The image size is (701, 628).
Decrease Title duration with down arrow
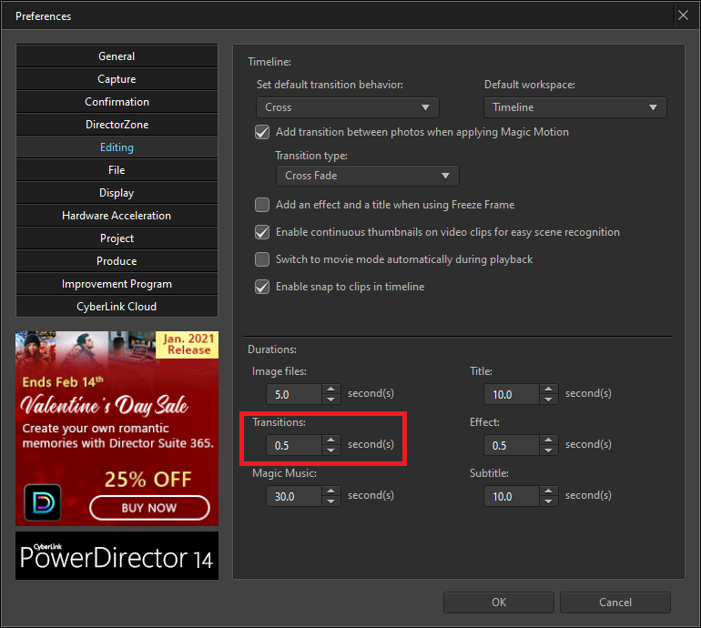click(x=549, y=400)
